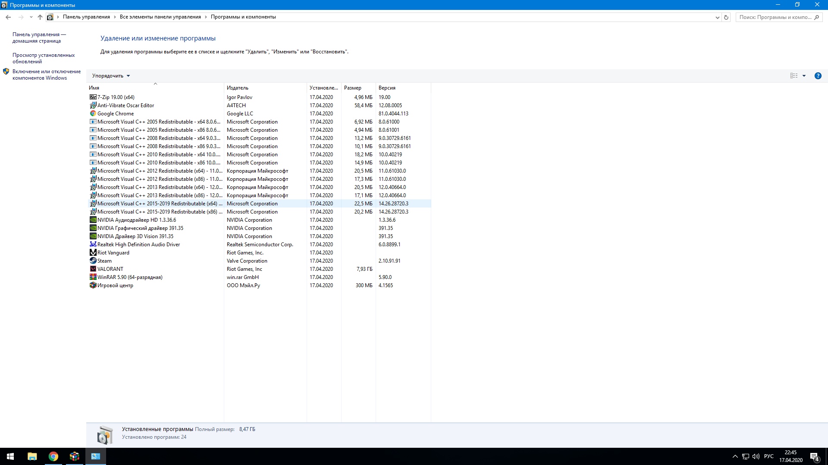Expand the address bar history dropdown
The image size is (828, 465).
pyautogui.click(x=717, y=17)
